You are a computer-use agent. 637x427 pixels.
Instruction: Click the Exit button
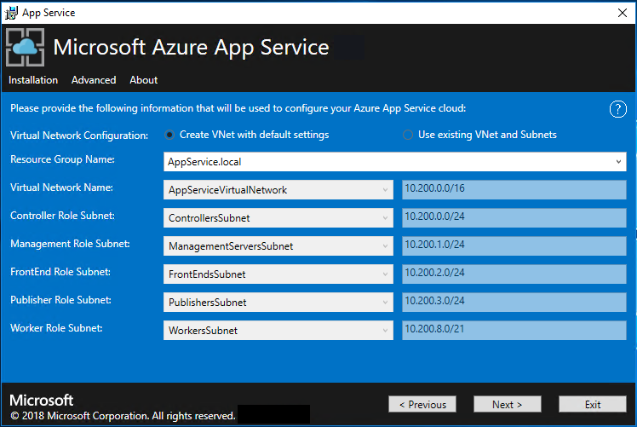tap(593, 404)
